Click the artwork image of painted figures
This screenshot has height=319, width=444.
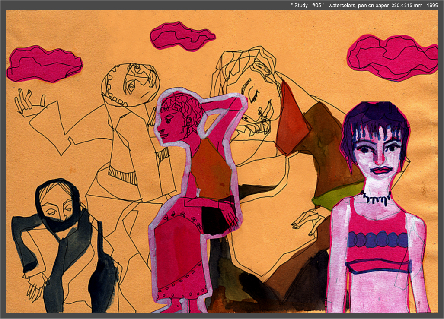222,161
